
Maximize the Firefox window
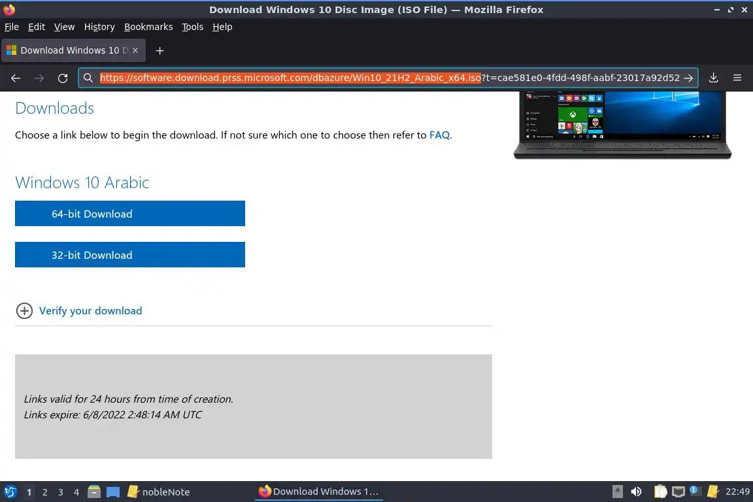coord(730,10)
